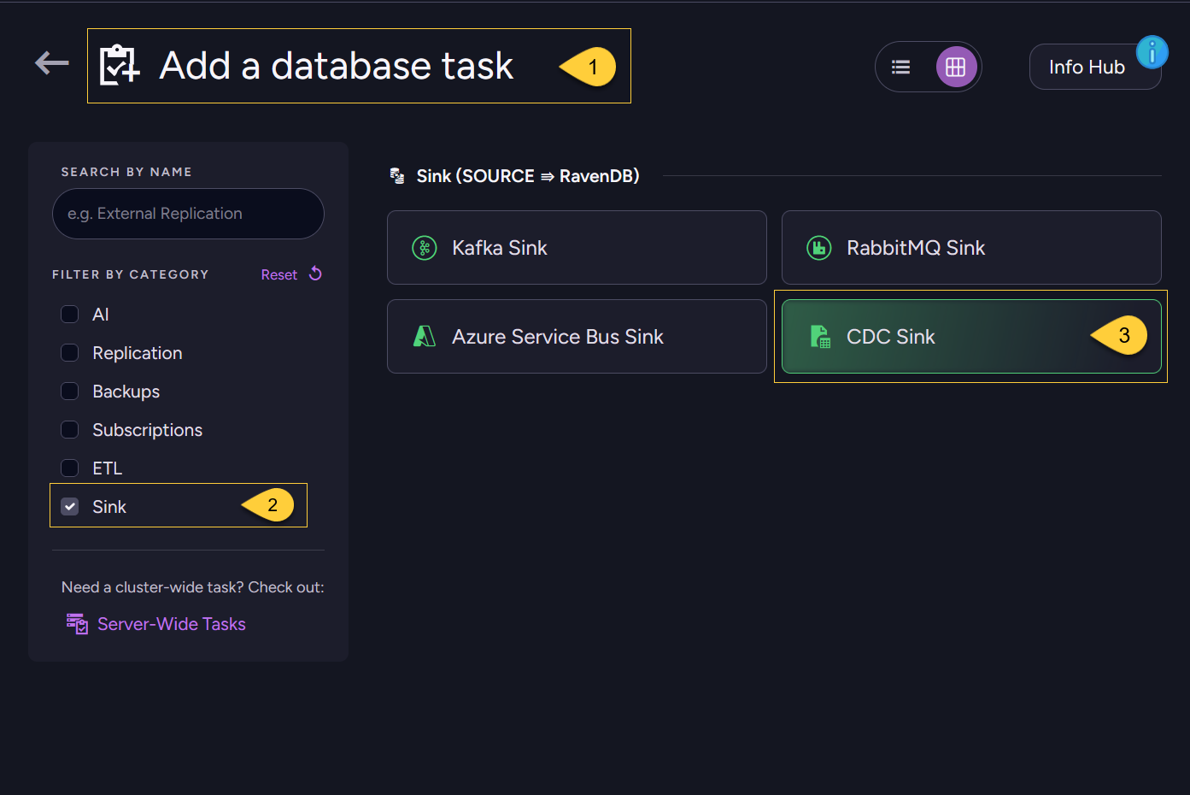The width and height of the screenshot is (1190, 795).
Task: Check the ETL category checkbox
Action: 70,468
